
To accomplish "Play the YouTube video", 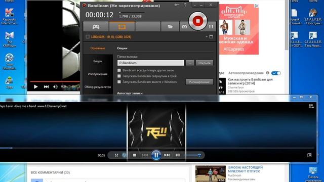I will click(36, 86).
